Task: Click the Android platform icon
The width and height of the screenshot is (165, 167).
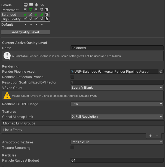Action: [36, 5]
